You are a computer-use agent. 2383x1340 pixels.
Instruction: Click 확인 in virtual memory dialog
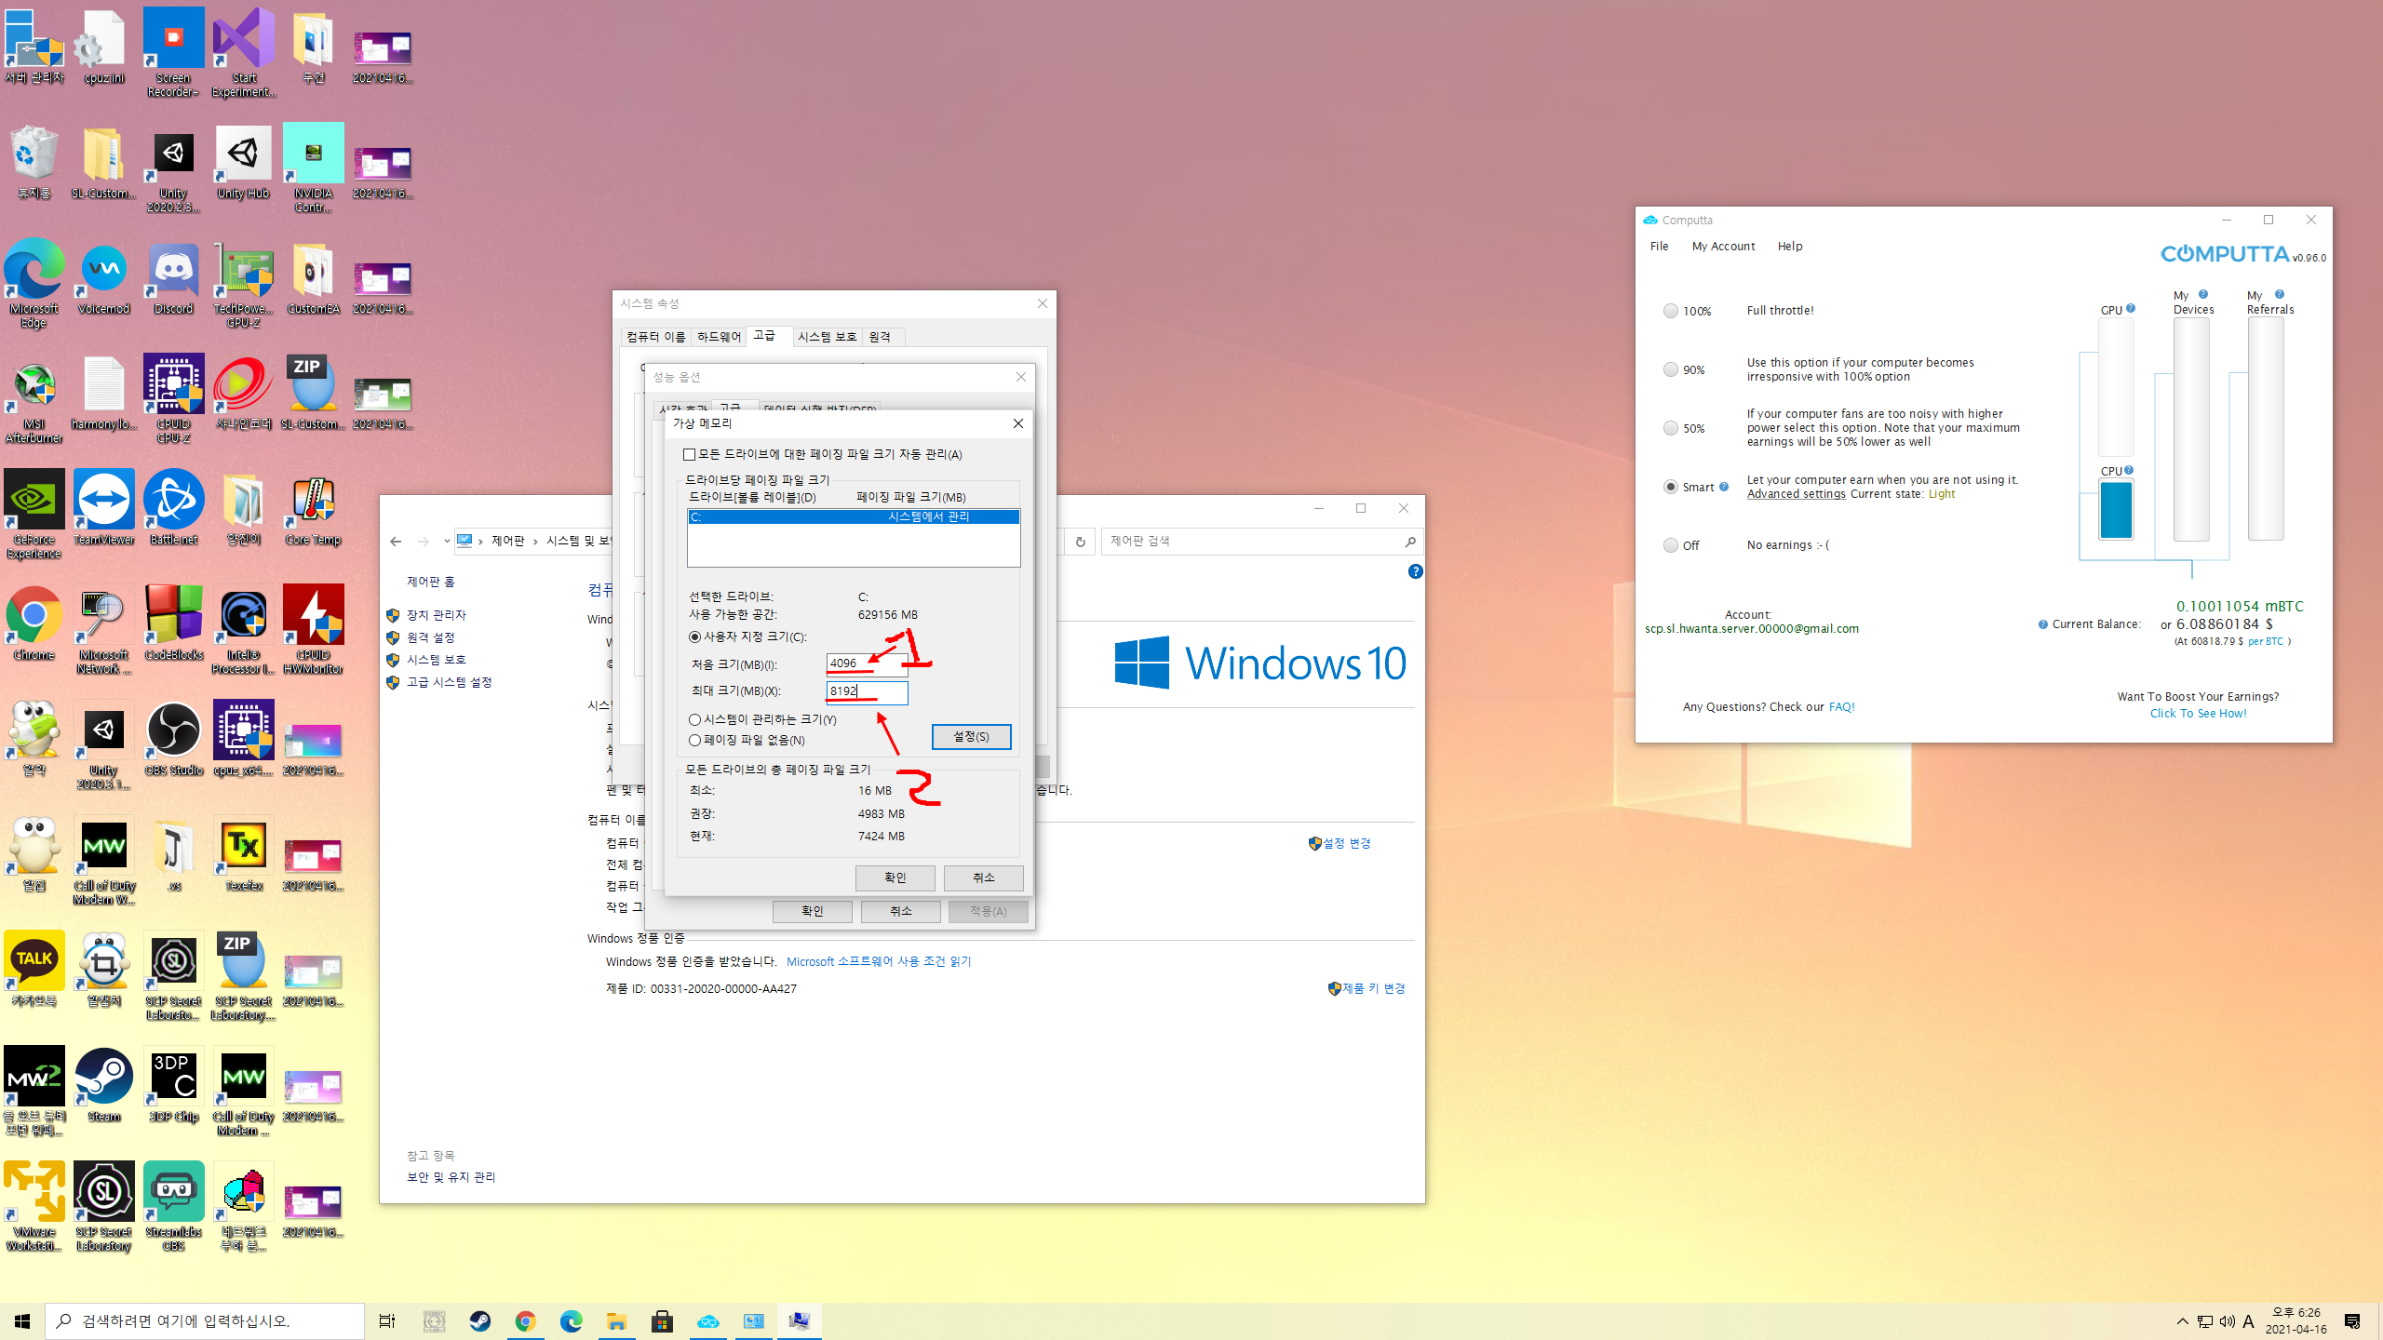coord(895,878)
